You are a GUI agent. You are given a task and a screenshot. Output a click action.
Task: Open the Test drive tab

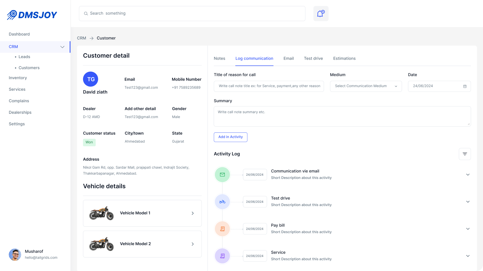313,58
